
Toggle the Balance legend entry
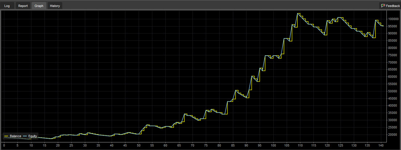13,136
